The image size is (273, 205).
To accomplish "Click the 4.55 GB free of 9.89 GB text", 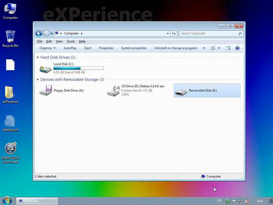I will pyautogui.click(x=69, y=72).
